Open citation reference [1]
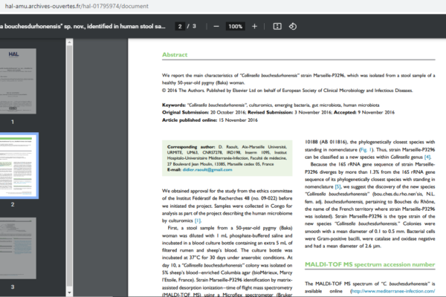 (198, 221)
